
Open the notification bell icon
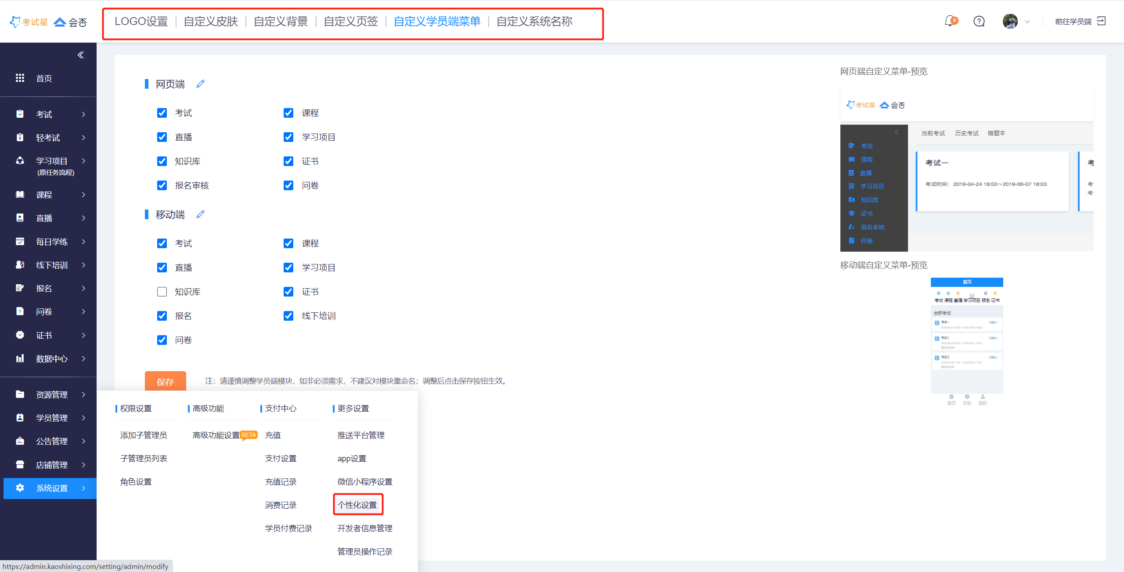950,21
